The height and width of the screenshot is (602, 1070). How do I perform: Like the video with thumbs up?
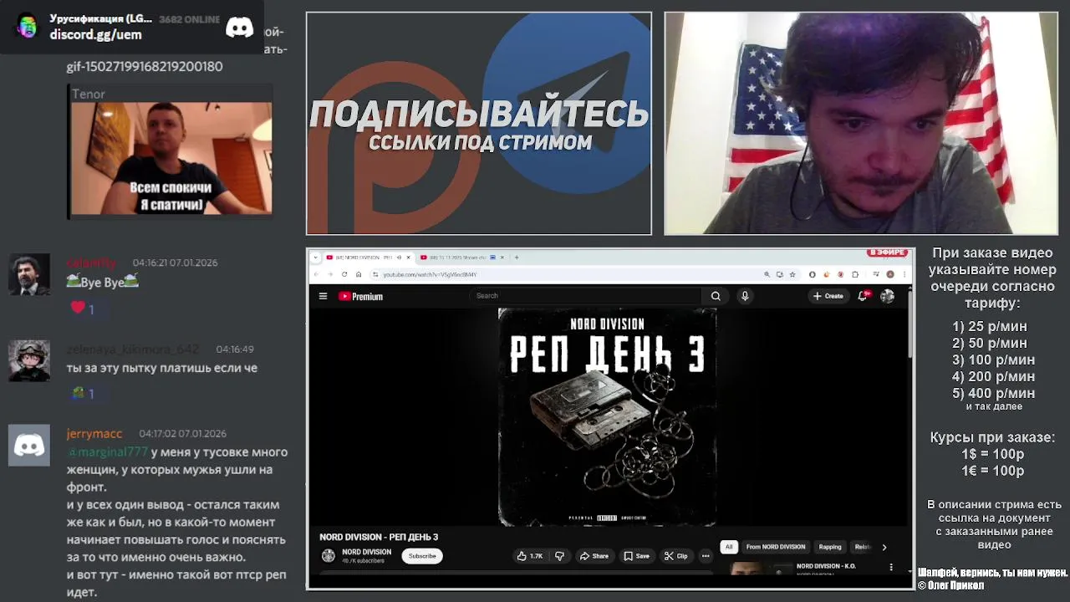[x=530, y=556]
